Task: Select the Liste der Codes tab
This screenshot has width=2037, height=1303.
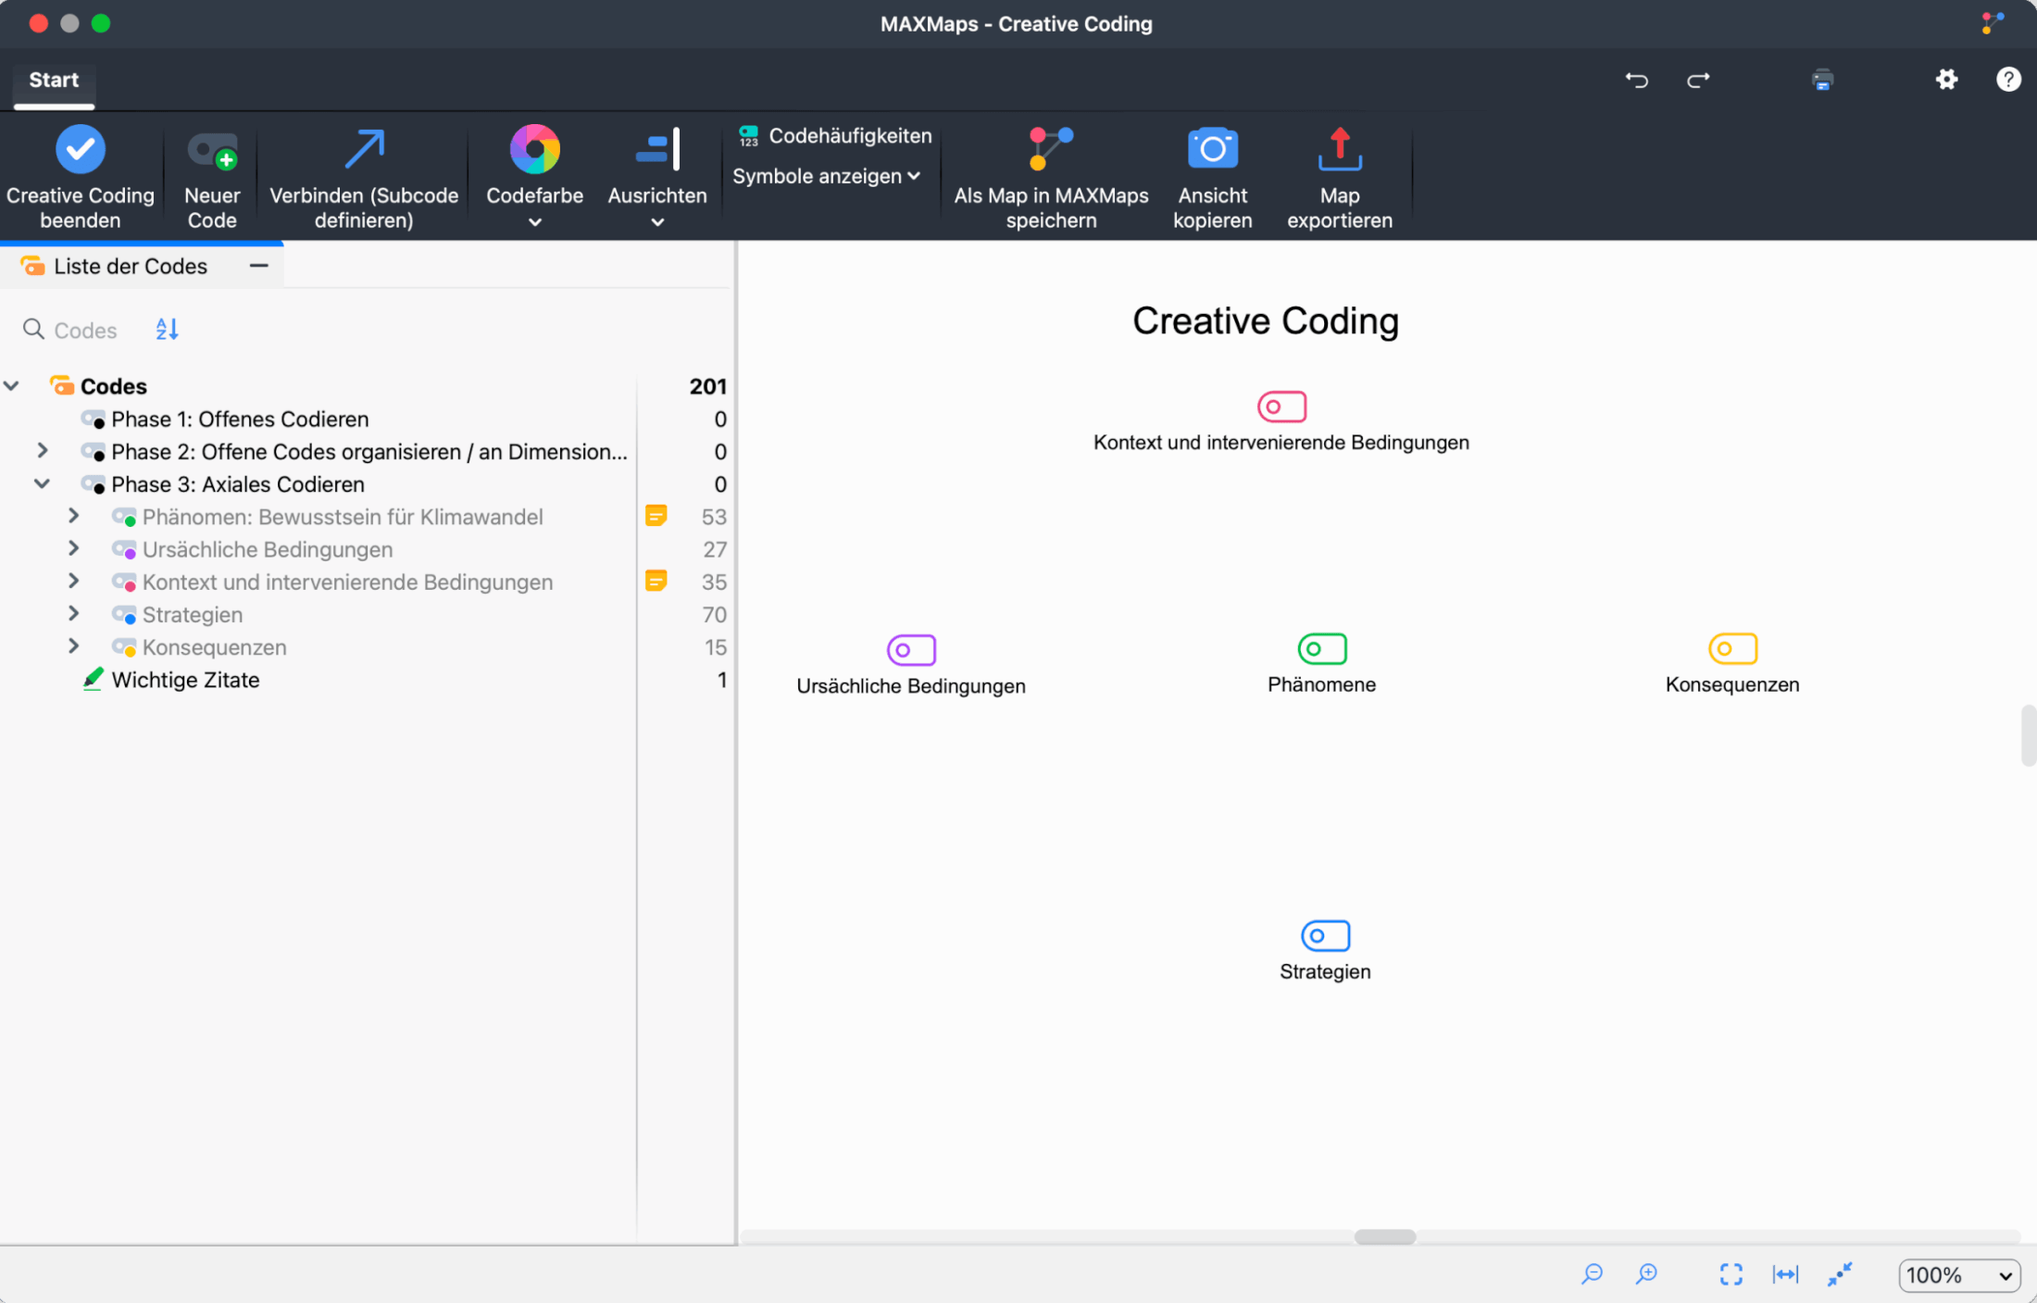Action: pos(131,265)
